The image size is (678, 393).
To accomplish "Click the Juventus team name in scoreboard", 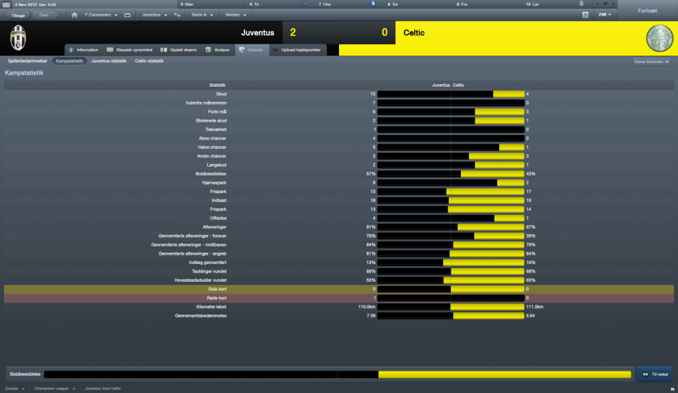I will pyautogui.click(x=258, y=33).
